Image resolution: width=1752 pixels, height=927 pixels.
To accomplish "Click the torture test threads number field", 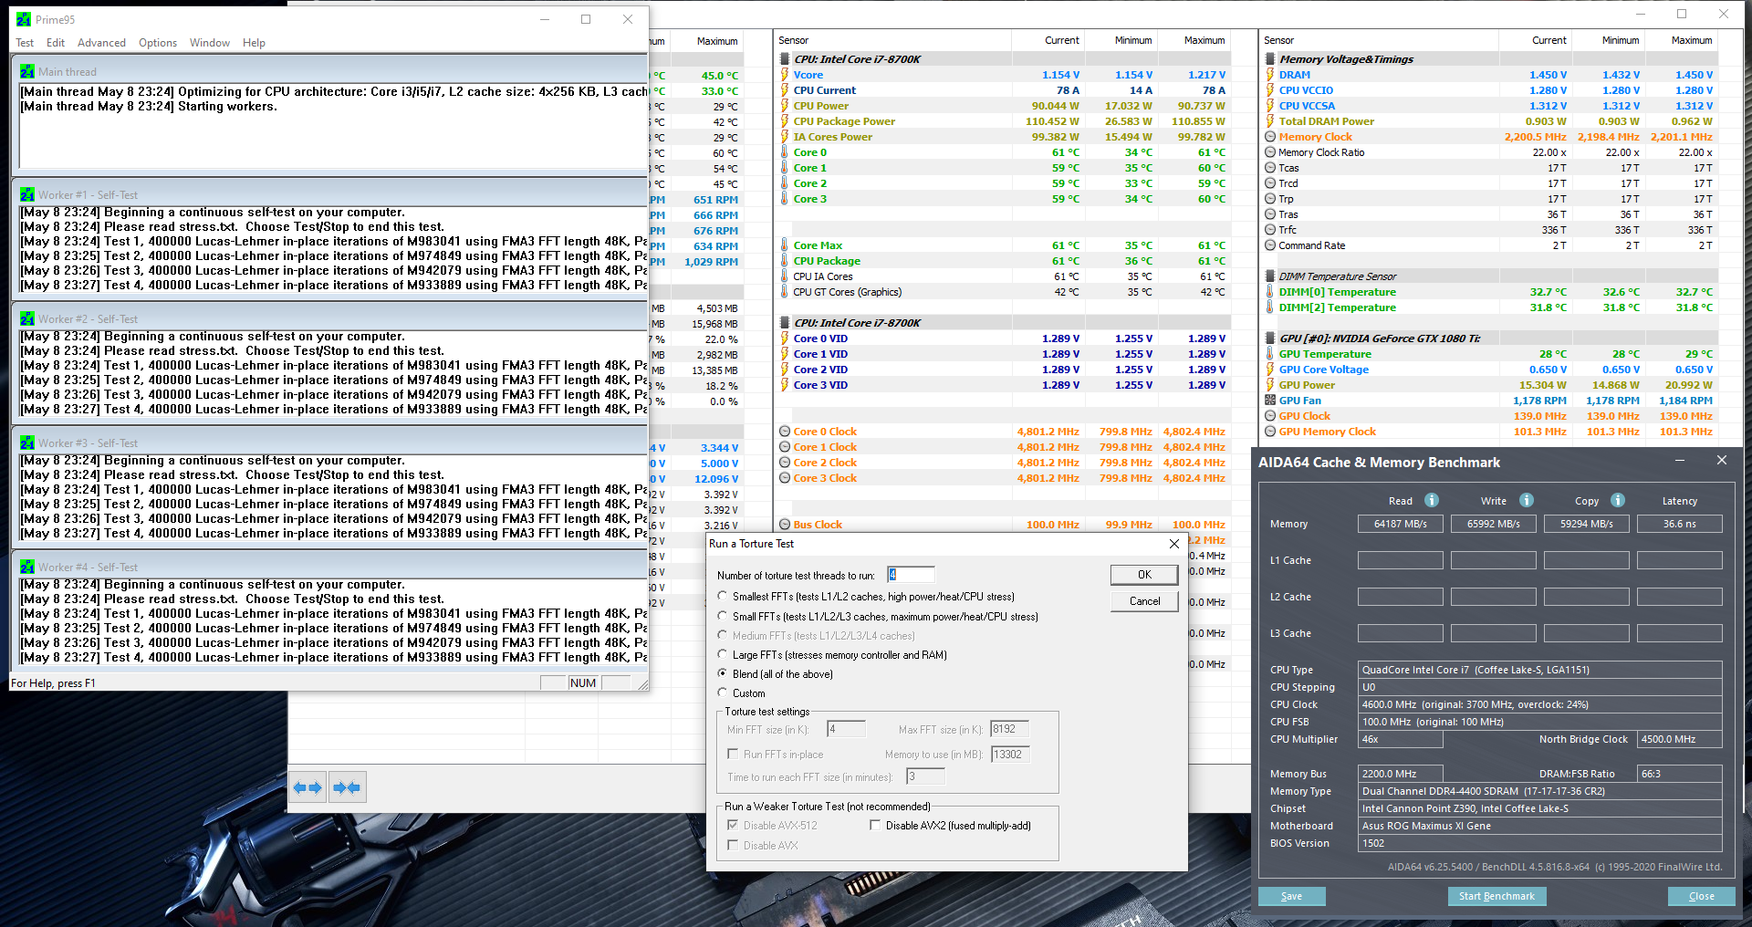I will 911,575.
